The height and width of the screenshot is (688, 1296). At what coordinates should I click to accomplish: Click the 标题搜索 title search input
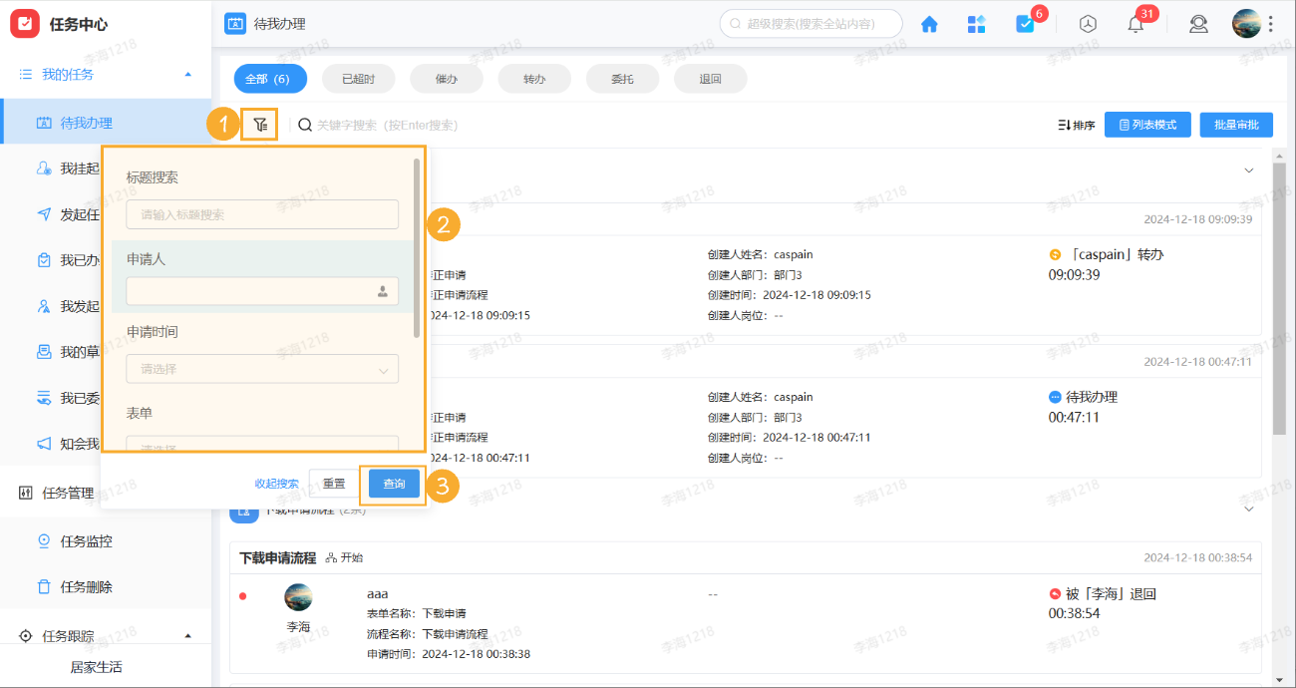coord(262,213)
